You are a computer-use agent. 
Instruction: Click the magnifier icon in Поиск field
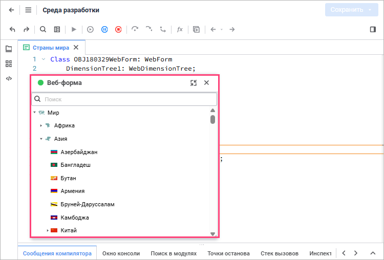(37, 99)
